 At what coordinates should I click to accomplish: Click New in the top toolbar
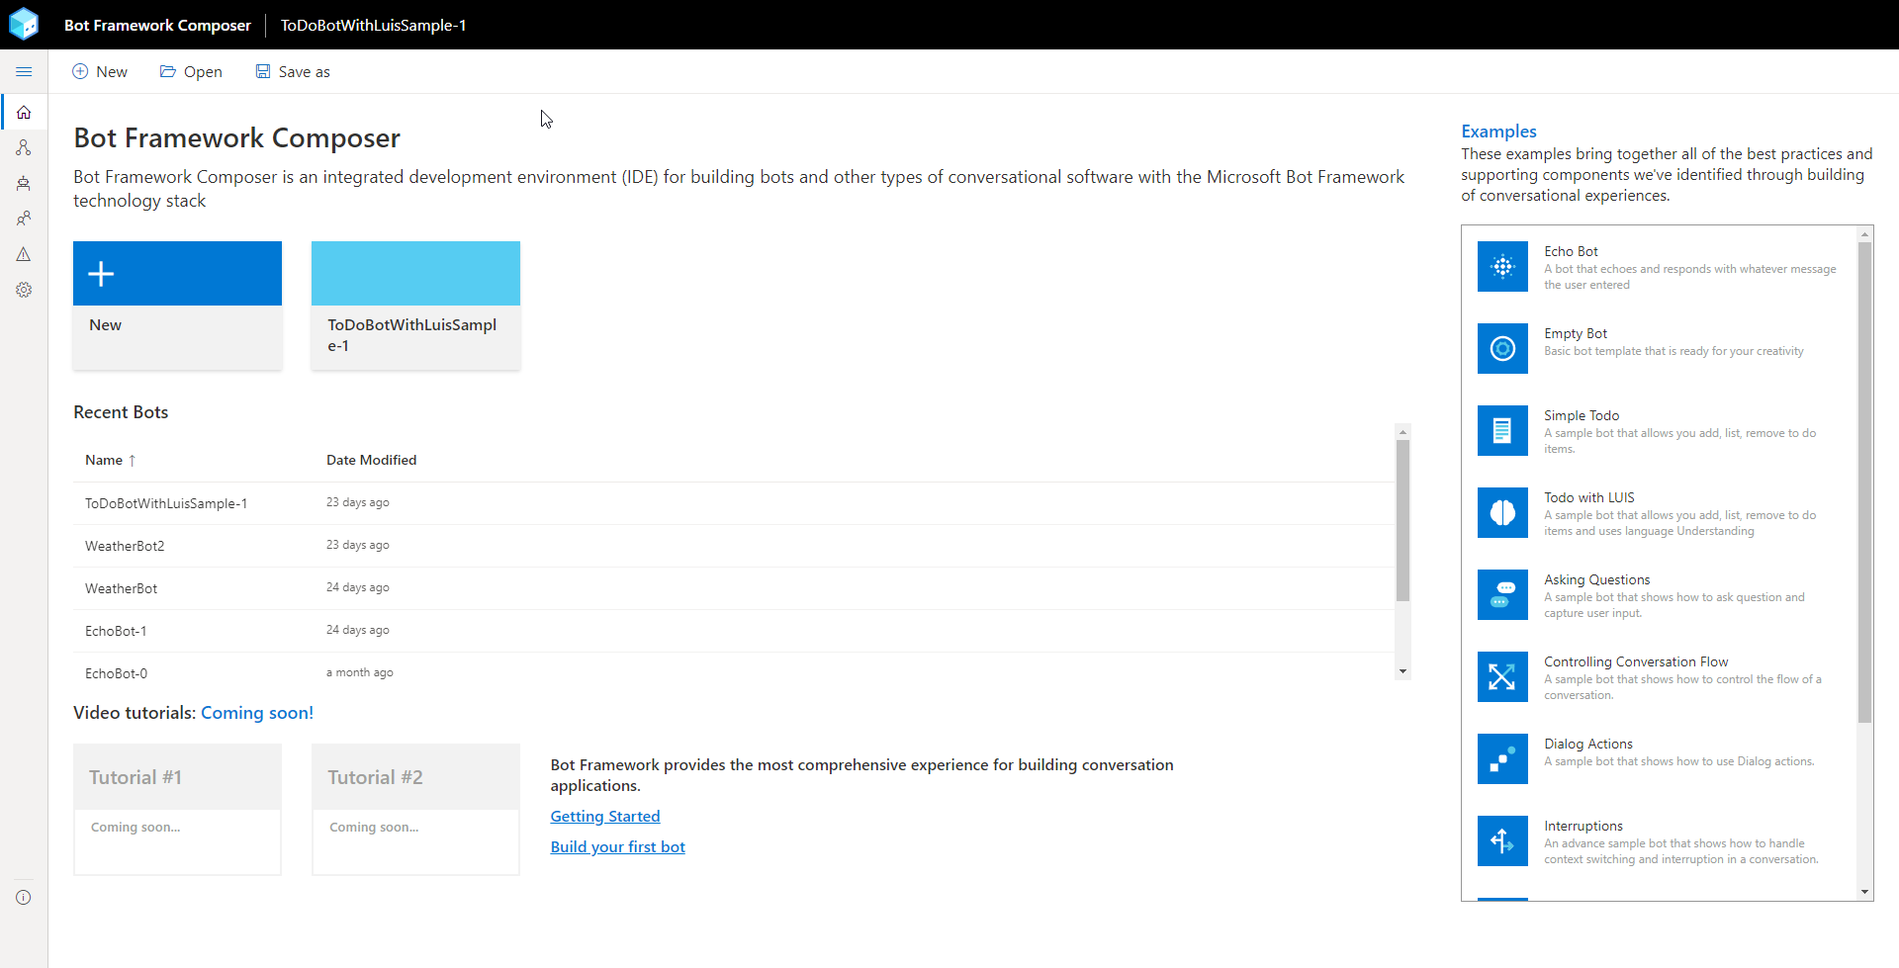pyautogui.click(x=99, y=71)
